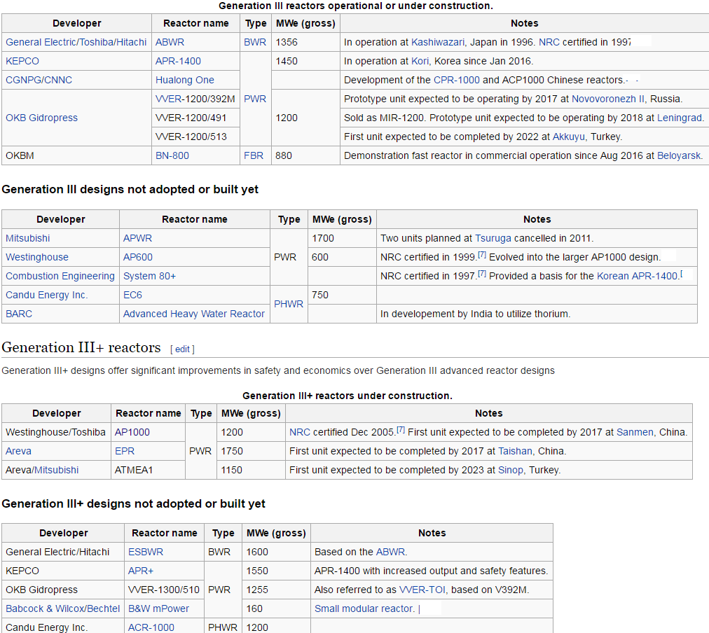Select the VVER-1200/491 cell

[x=195, y=118]
